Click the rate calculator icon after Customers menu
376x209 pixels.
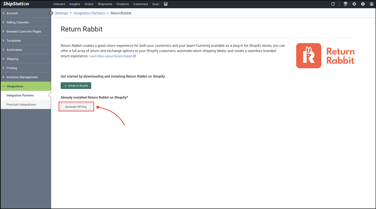(x=165, y=4)
